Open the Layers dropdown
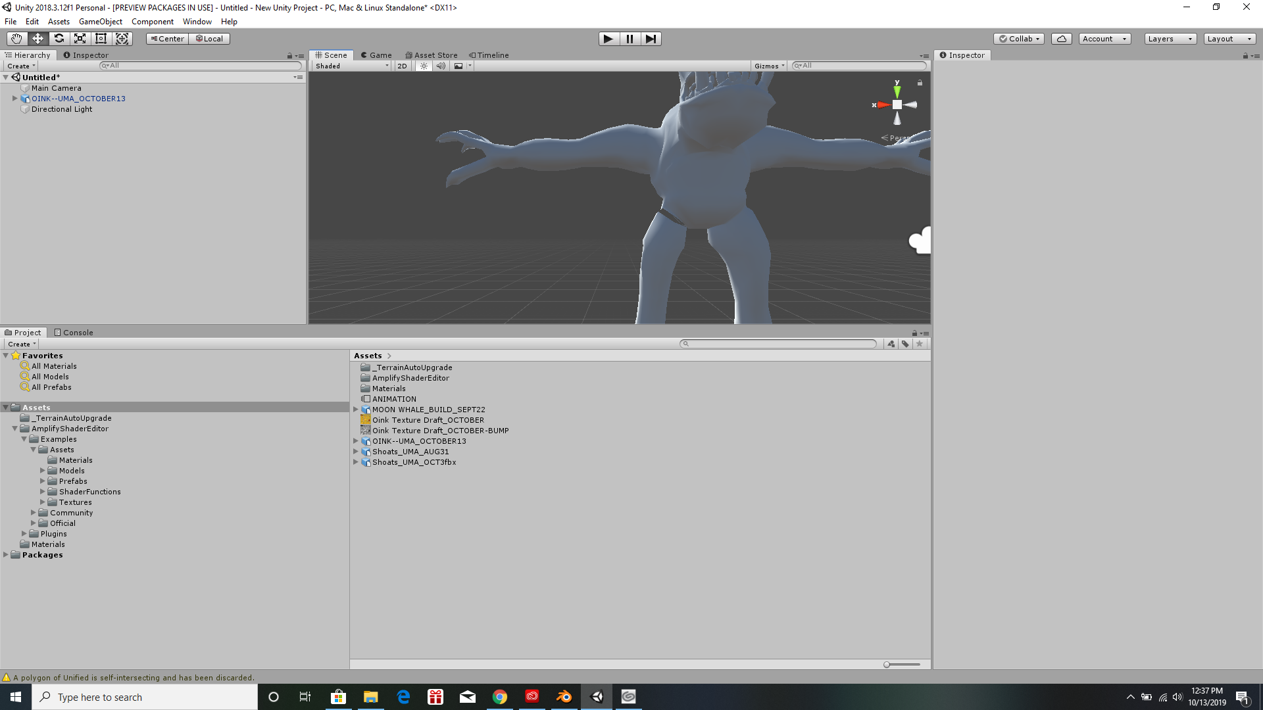Image resolution: width=1263 pixels, height=710 pixels. (1170, 39)
